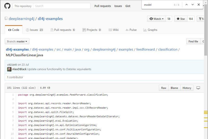View the 58 watchers count

[x=169, y=19]
